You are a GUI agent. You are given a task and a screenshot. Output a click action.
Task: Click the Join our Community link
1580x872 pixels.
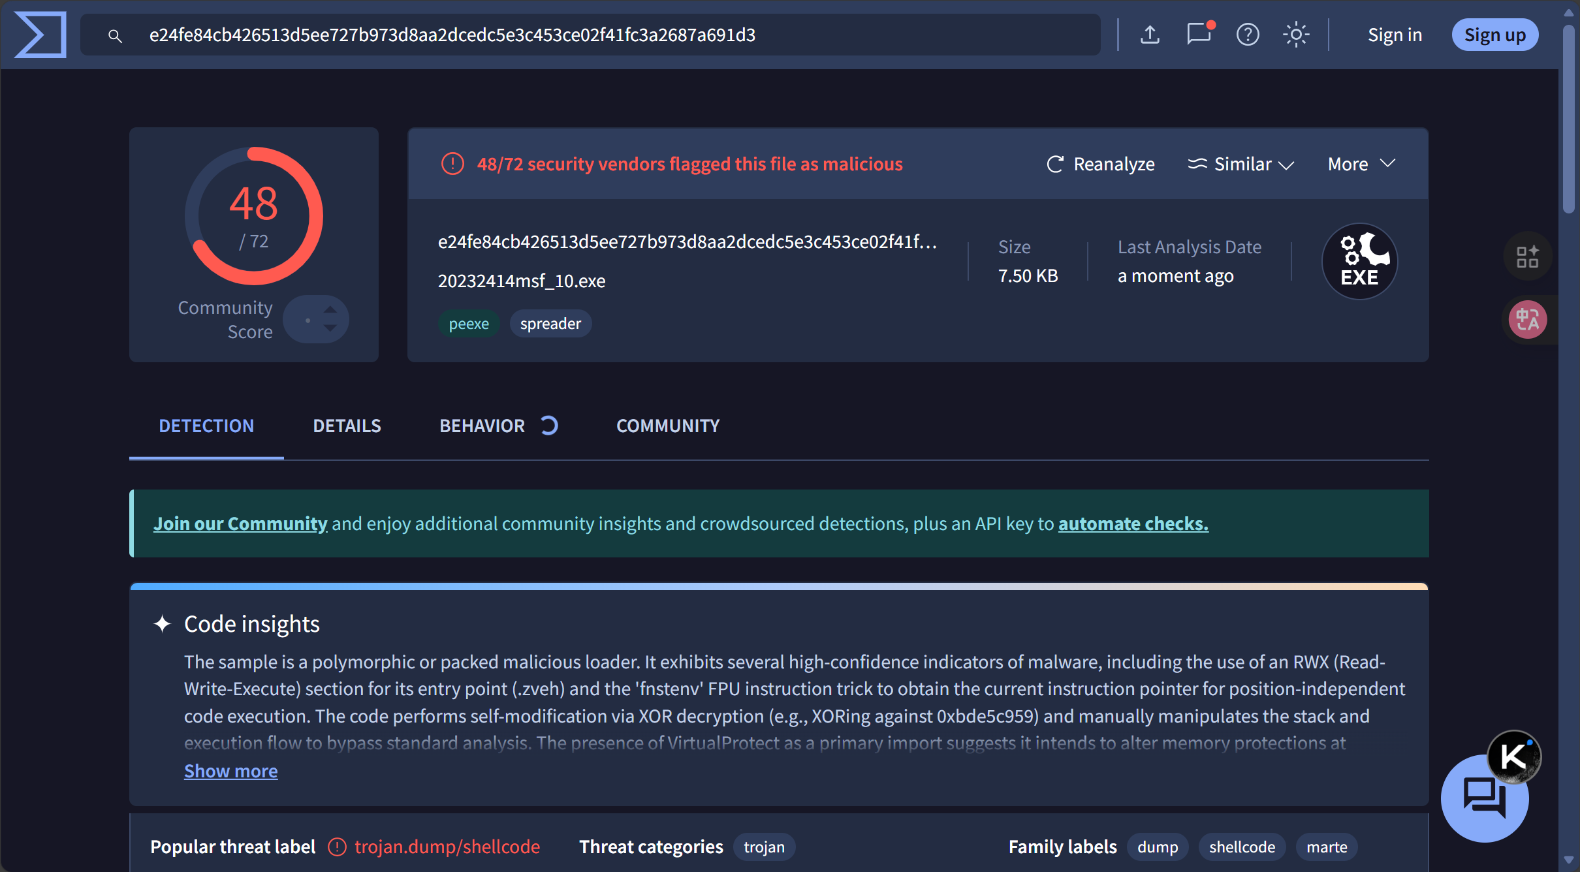coord(240,523)
